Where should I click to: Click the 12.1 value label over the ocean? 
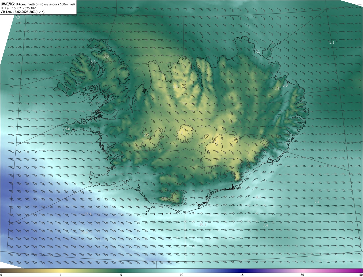[88, 214]
